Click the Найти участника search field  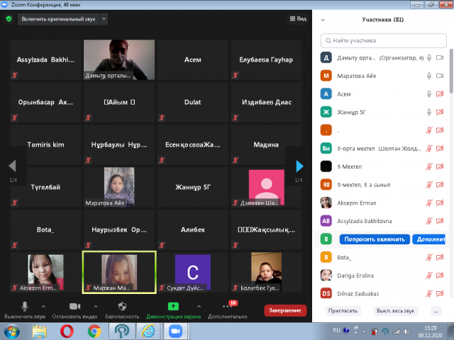click(383, 40)
